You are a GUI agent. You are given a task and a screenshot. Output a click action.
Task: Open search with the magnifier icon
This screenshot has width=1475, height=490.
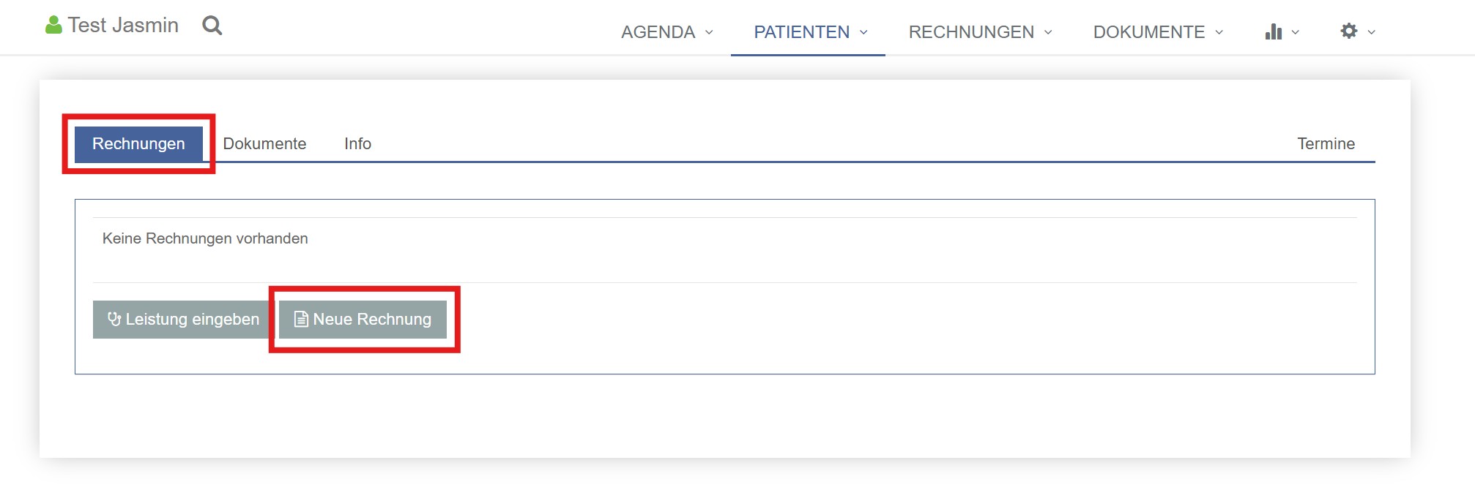click(x=212, y=26)
